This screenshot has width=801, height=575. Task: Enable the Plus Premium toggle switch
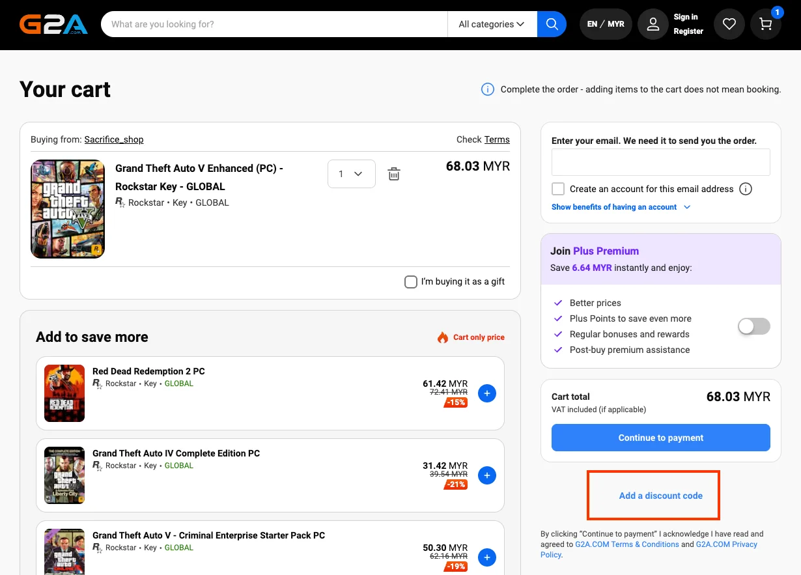tap(754, 326)
